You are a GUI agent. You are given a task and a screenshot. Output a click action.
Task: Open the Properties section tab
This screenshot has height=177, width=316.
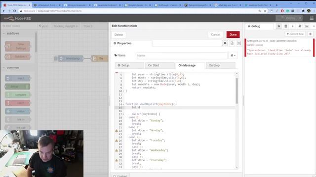pyautogui.click(x=132, y=43)
